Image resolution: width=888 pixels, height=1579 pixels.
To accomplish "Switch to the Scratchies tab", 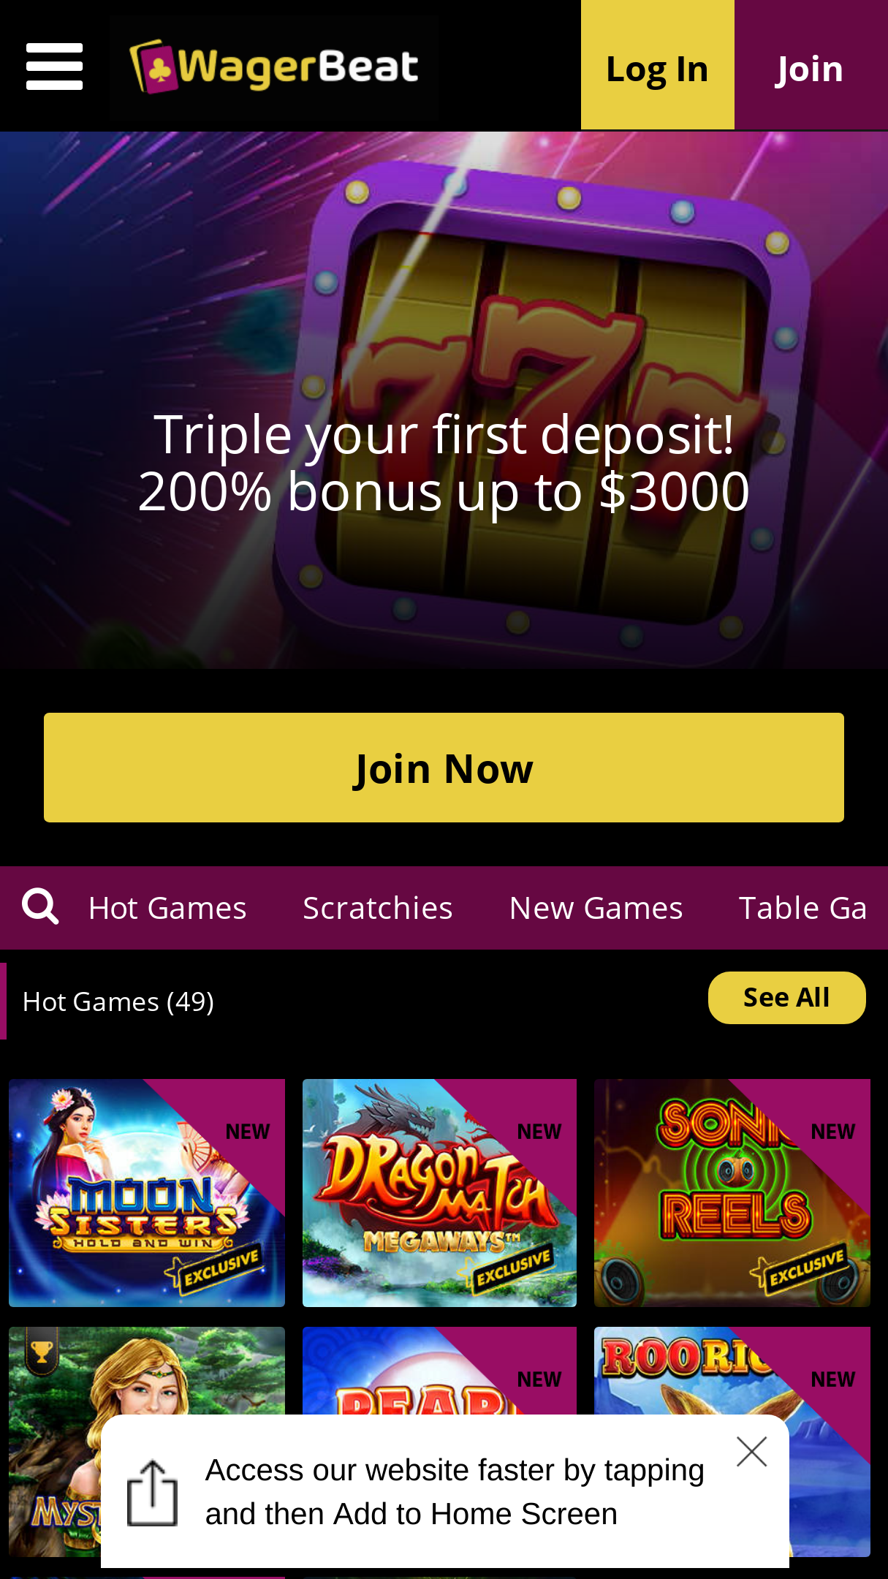I will 378,908.
